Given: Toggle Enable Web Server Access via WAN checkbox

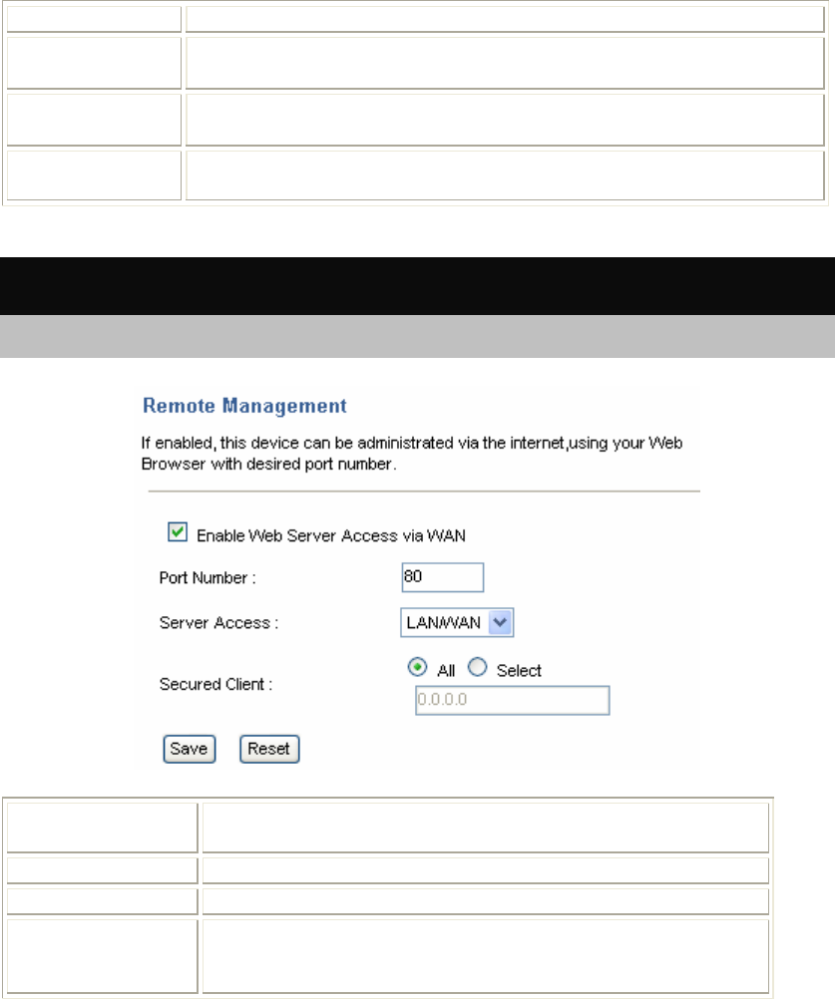Looking at the screenshot, I should coord(178,532).
